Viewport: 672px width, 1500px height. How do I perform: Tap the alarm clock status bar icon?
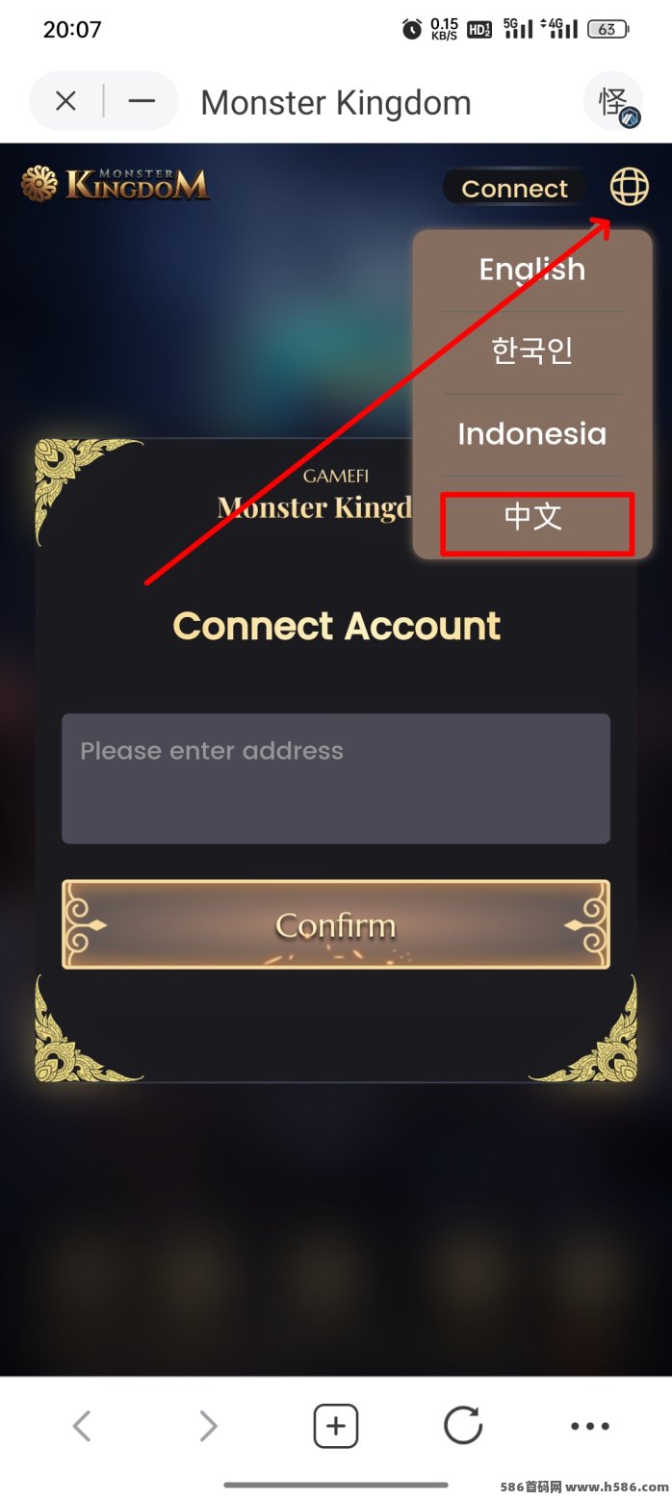click(x=411, y=29)
